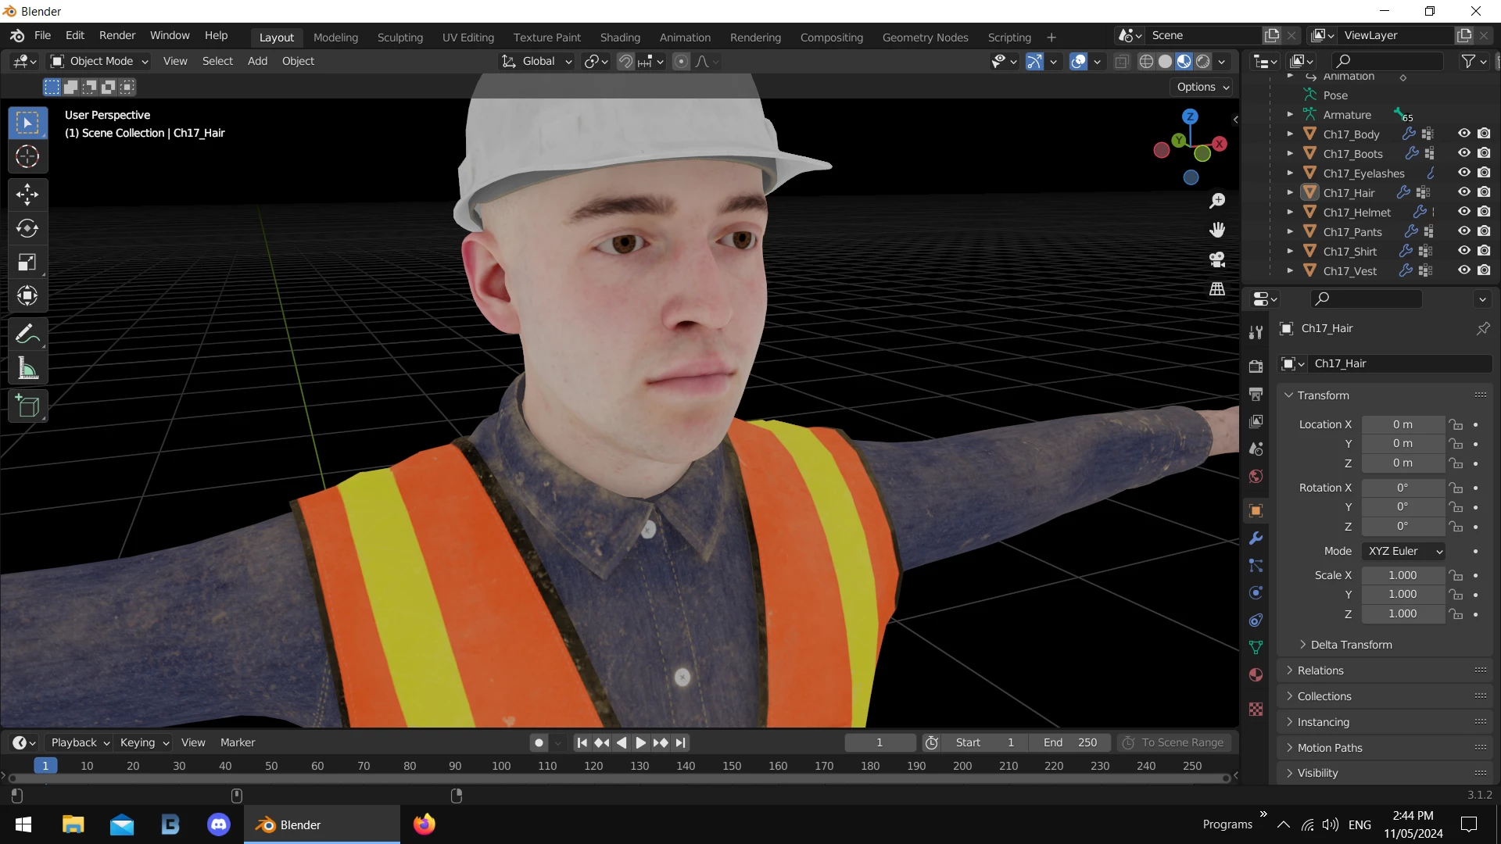1501x844 pixels.
Task: Activate the Annotate pencil tool
Action: 27,334
